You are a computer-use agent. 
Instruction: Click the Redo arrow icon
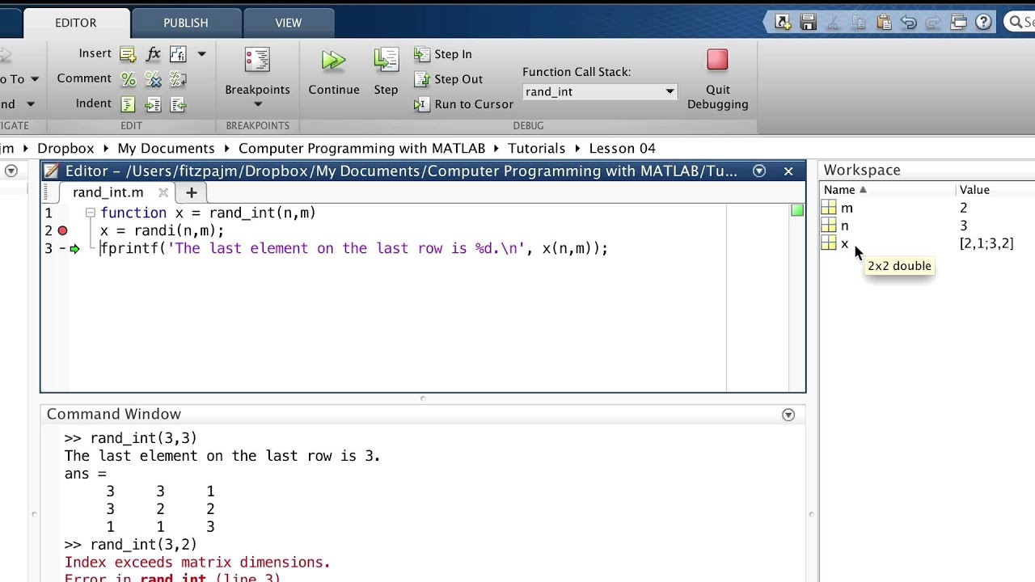click(x=934, y=23)
